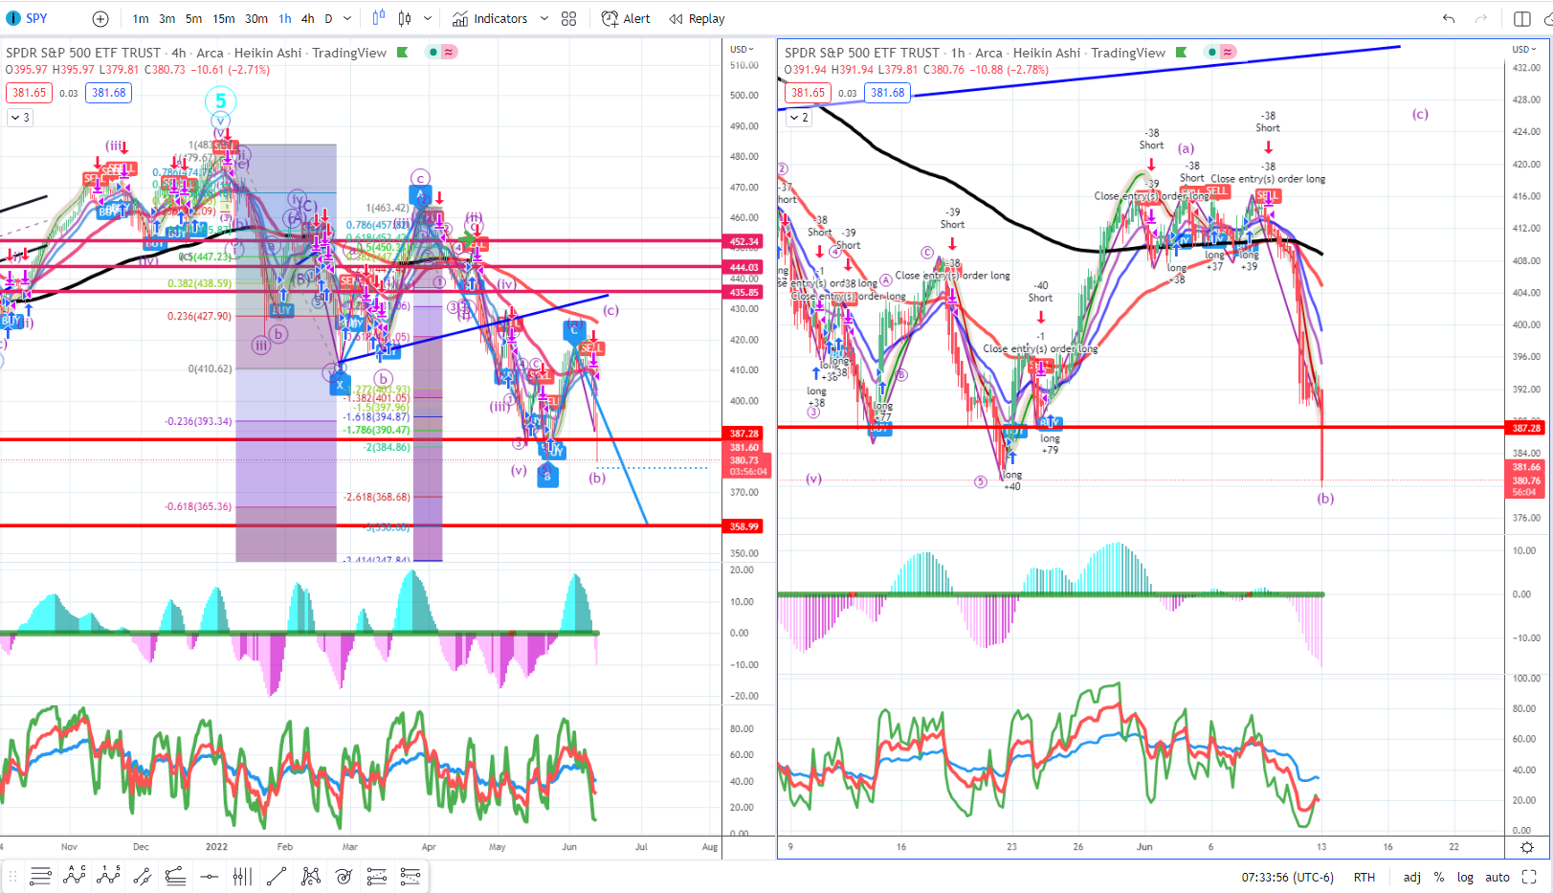Open chart settings gear at bottom right
This screenshot has width=1553, height=893.
(1527, 847)
